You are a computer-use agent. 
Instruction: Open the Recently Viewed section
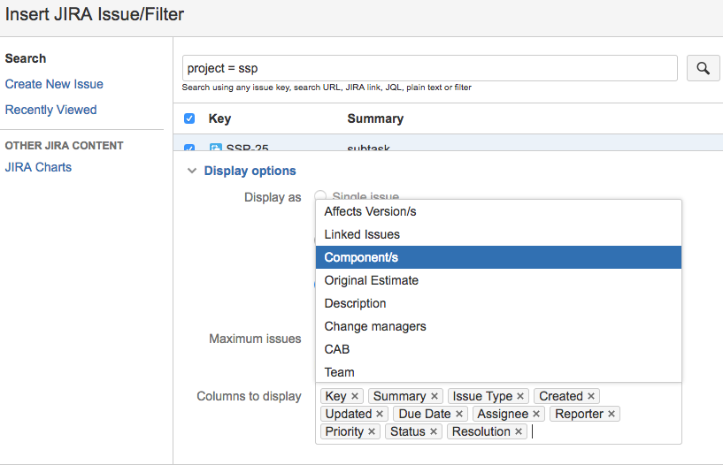(51, 110)
